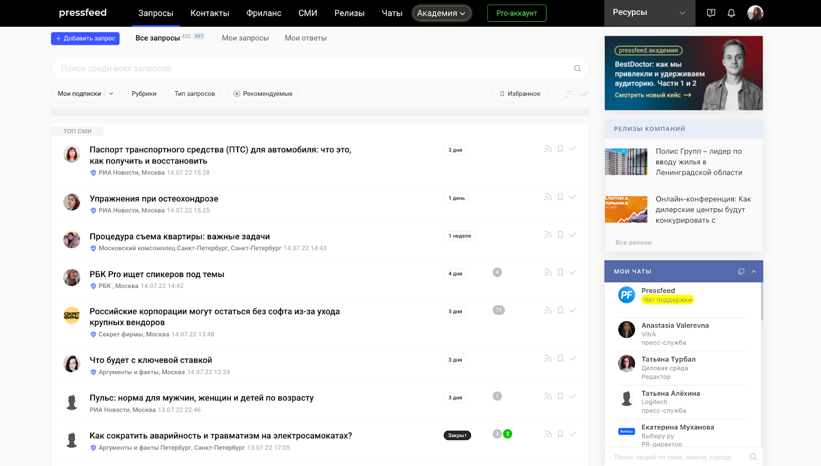Screen dimensions: 821x466
Task: Open Онлайн-конференция release link
Action: [x=703, y=209]
